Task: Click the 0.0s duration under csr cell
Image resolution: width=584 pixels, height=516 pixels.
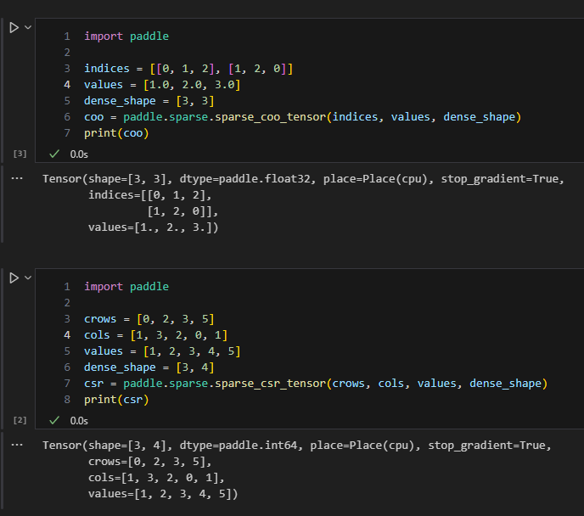Action: 79,421
